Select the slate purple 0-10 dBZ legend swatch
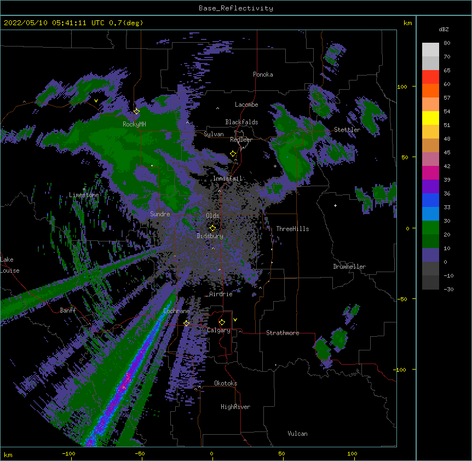This screenshot has height=461, width=472. click(430, 255)
